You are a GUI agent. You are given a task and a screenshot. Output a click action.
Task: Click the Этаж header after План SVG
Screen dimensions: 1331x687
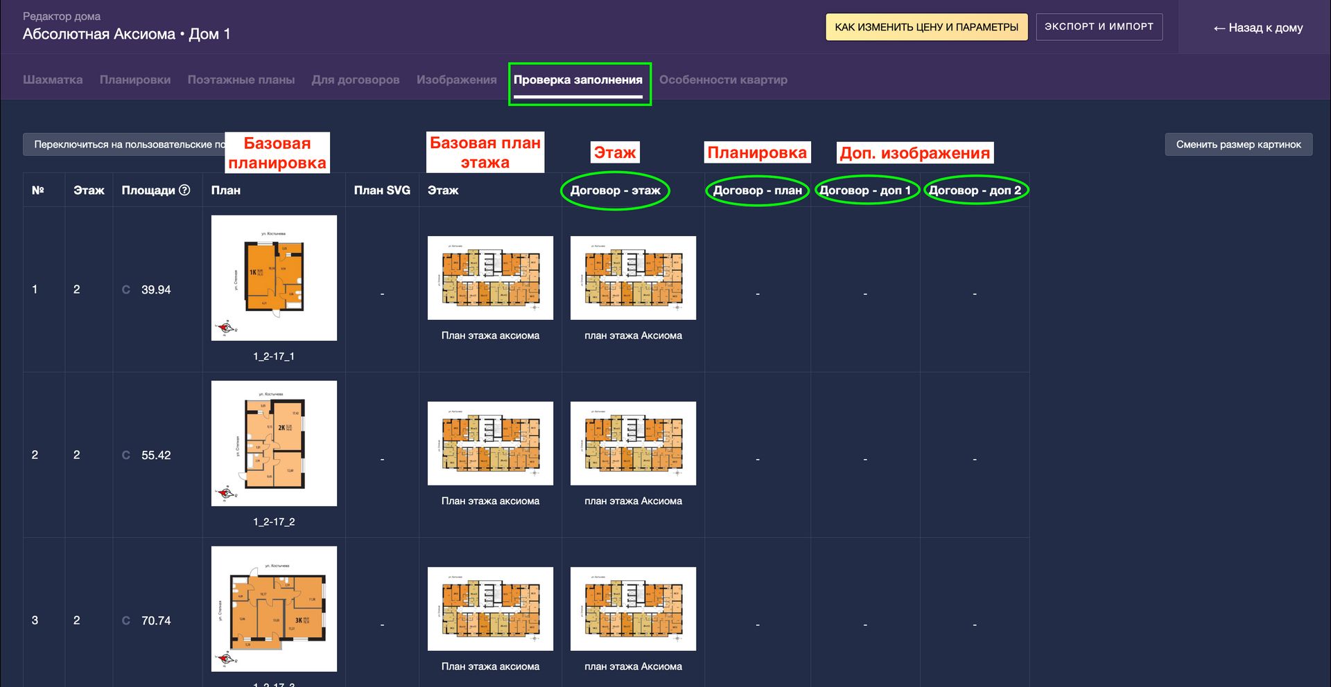tap(443, 190)
